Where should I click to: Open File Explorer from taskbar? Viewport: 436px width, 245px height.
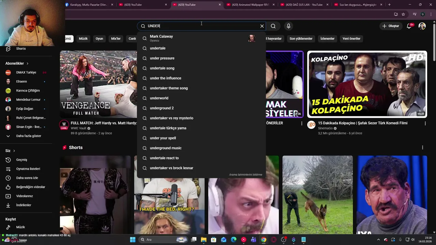(x=204, y=240)
